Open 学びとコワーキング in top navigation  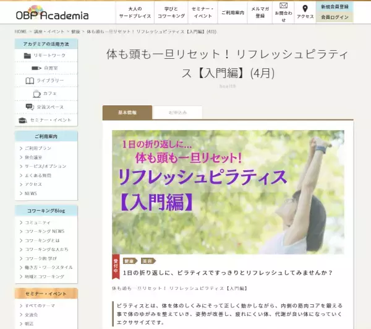tap(171, 12)
